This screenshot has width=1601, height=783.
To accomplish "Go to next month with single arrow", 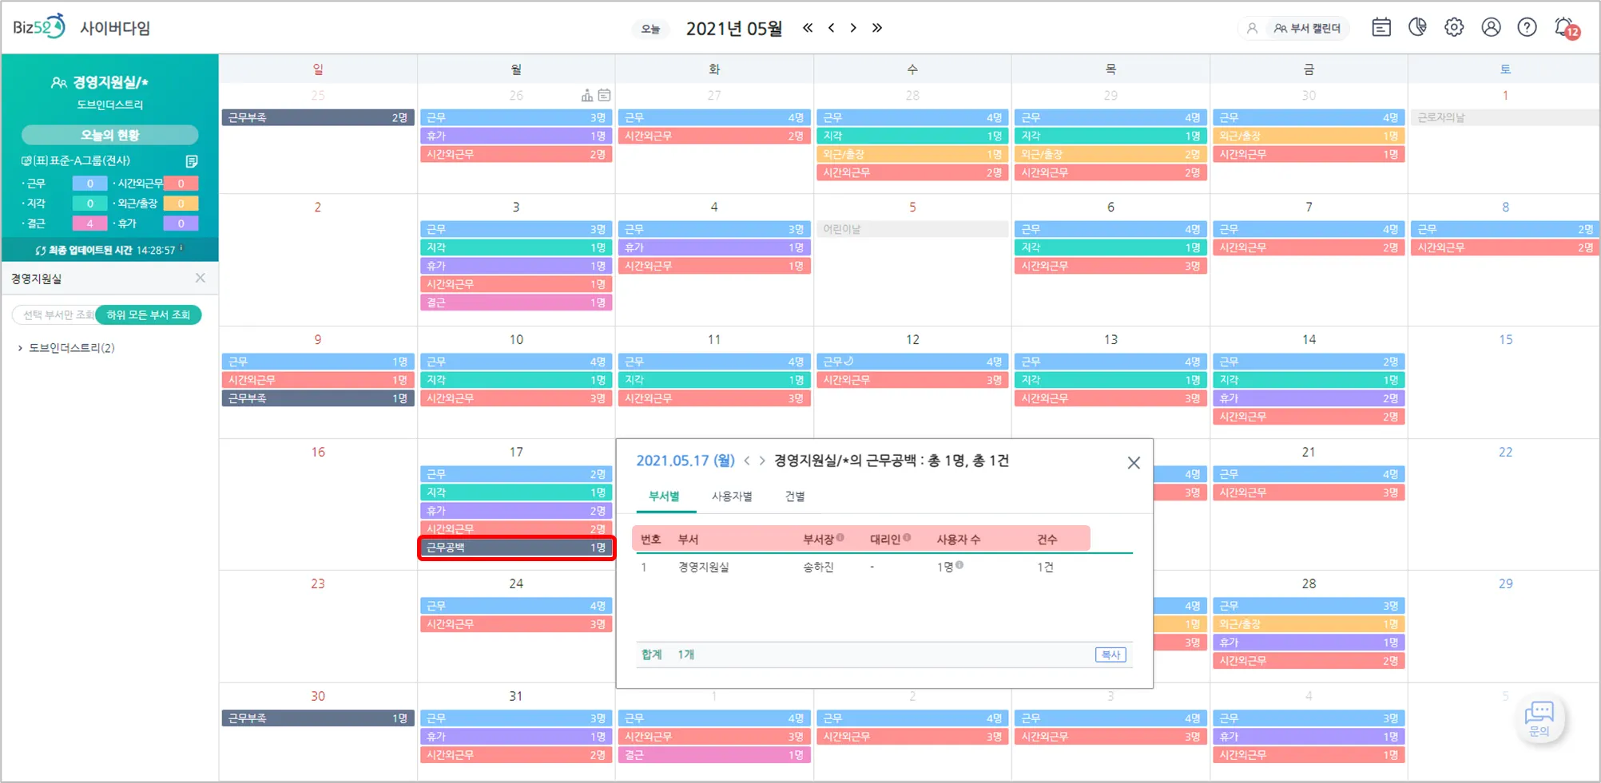I will tap(853, 28).
